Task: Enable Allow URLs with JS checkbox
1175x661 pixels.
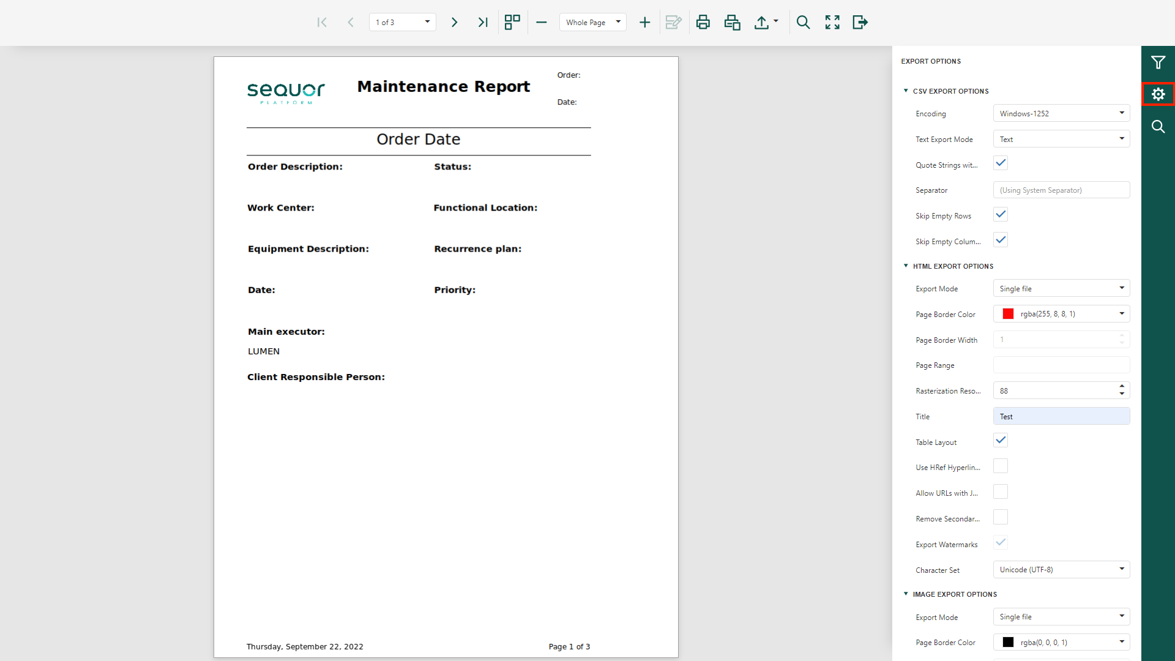Action: click(1001, 492)
